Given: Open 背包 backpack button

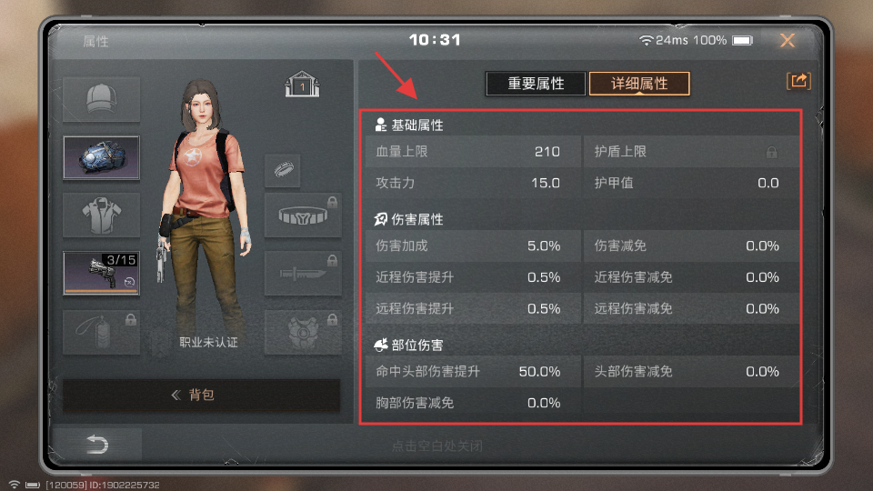Looking at the screenshot, I should 202,396.
